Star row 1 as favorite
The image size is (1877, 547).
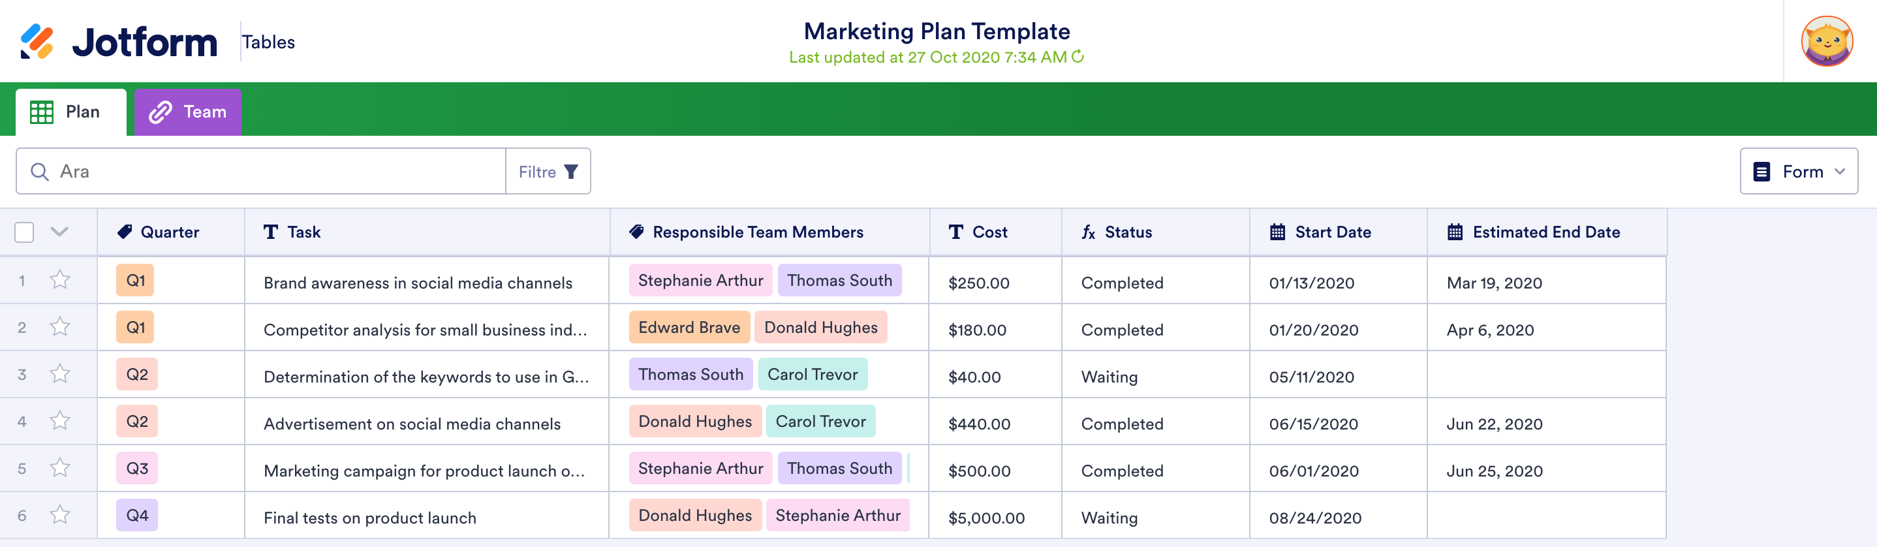(60, 281)
